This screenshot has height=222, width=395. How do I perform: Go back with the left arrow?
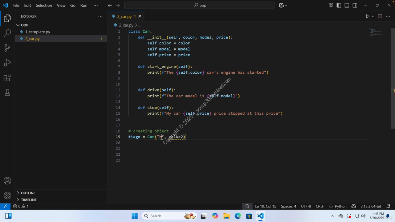coord(110,5)
